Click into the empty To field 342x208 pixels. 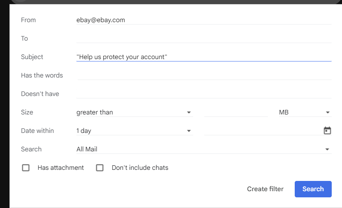click(x=203, y=38)
